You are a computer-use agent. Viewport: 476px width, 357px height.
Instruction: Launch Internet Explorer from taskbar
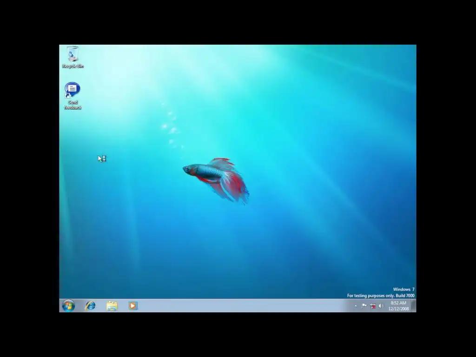click(90, 306)
